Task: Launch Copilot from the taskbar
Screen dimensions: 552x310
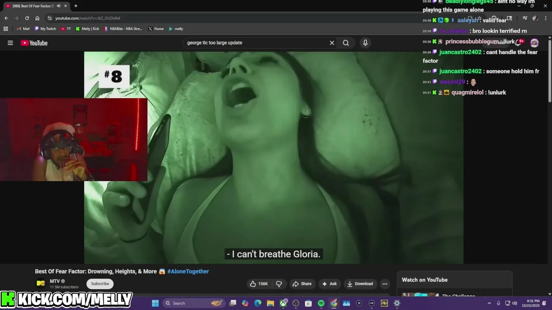Action: click(x=245, y=303)
